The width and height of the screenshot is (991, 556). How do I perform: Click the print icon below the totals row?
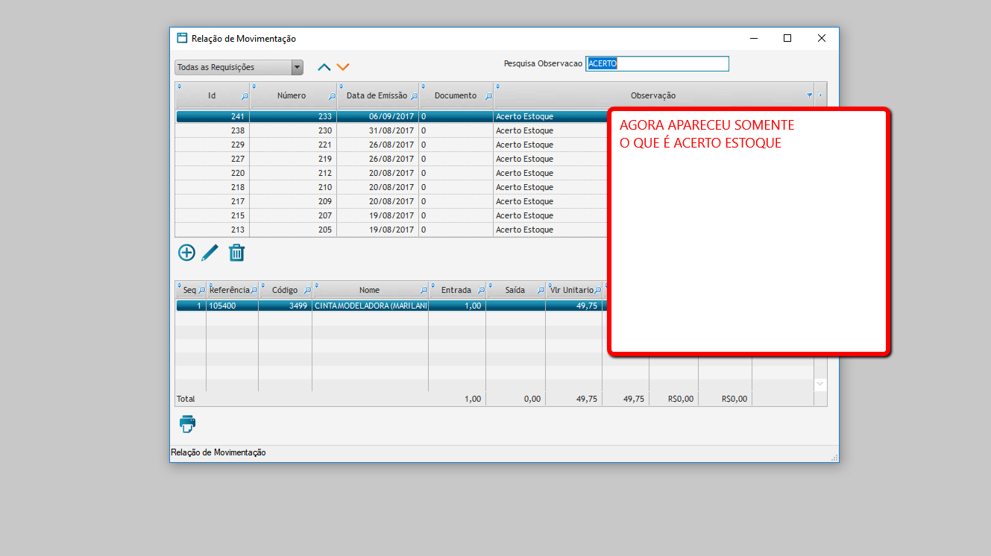[x=186, y=423]
